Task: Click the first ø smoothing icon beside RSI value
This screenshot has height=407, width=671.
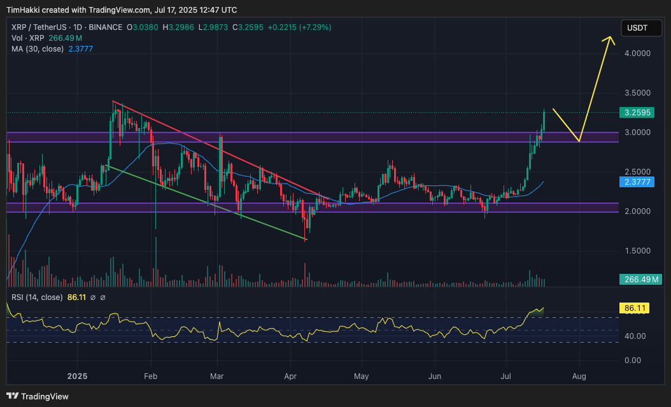Action: pos(94,297)
